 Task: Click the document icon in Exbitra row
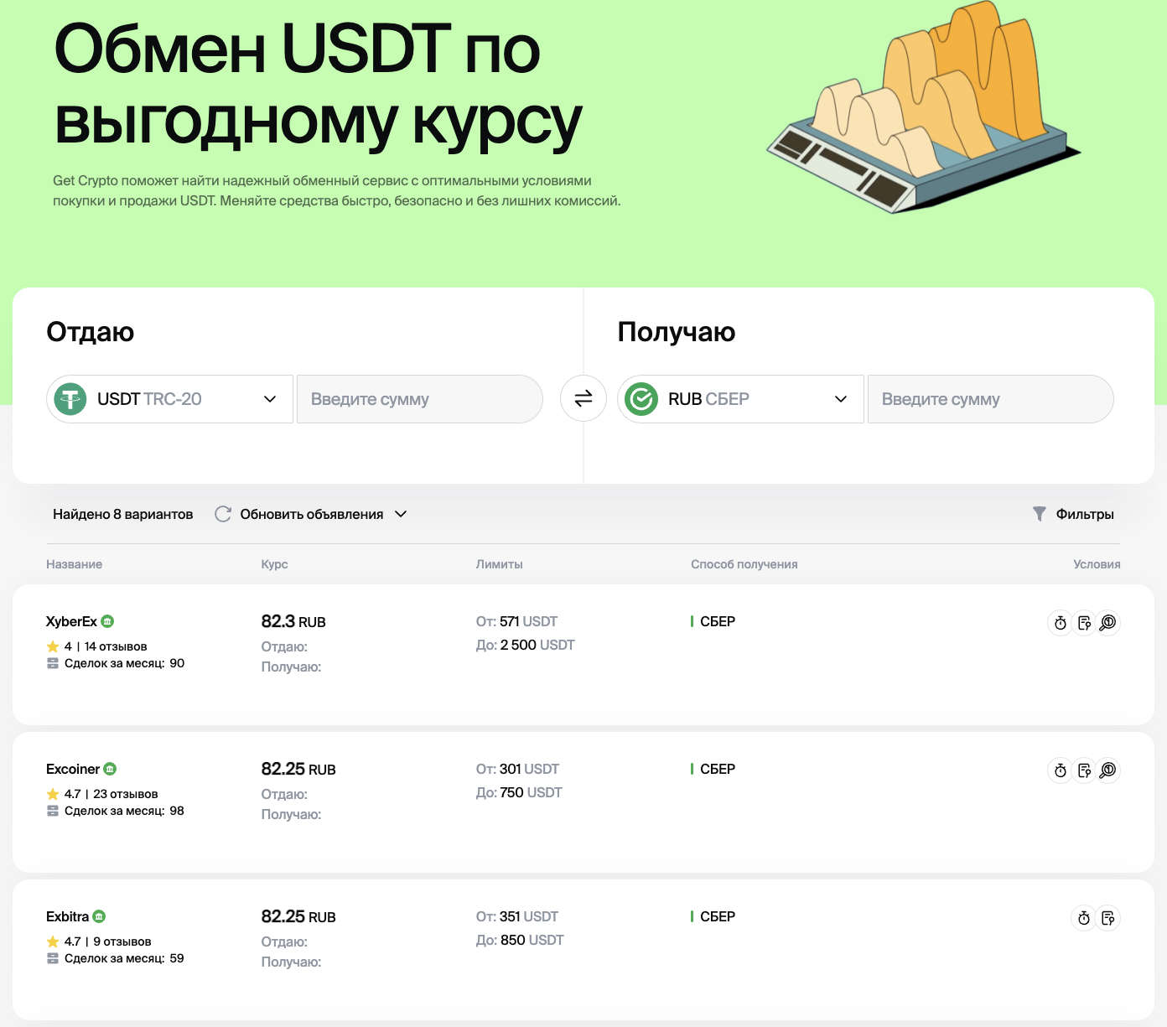[x=1107, y=918]
